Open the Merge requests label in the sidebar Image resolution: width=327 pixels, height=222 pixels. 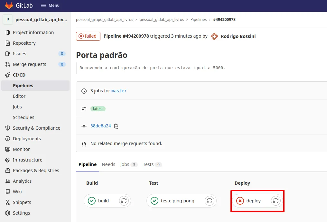29,64
